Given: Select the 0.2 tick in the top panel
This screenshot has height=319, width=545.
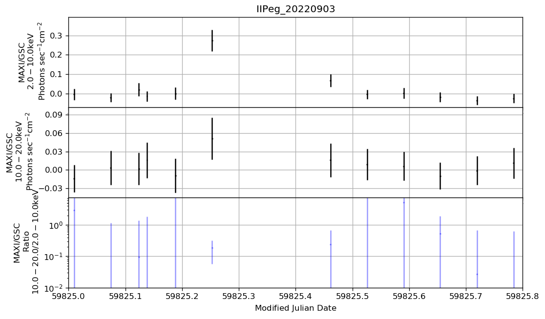Looking at the screenshot, I should [57, 55].
